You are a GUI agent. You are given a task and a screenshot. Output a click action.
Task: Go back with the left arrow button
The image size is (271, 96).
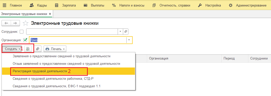[6, 23]
